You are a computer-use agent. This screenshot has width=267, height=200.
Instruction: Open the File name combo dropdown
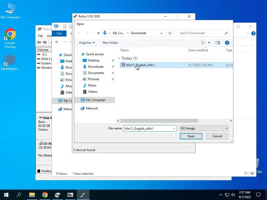coord(174,129)
